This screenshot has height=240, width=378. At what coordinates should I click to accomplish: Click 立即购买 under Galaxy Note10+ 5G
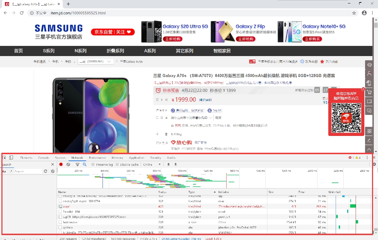pyautogui.click(x=313, y=39)
